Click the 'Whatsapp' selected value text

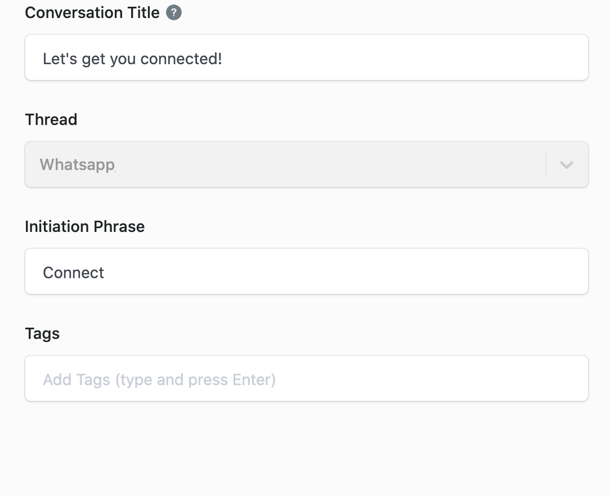point(78,165)
